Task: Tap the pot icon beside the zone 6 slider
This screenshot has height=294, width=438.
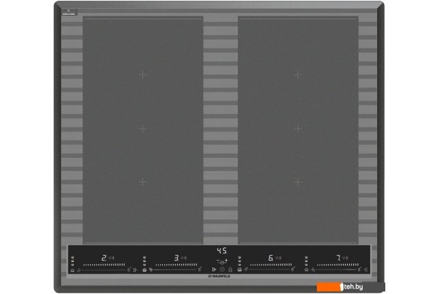Action: (x=240, y=271)
